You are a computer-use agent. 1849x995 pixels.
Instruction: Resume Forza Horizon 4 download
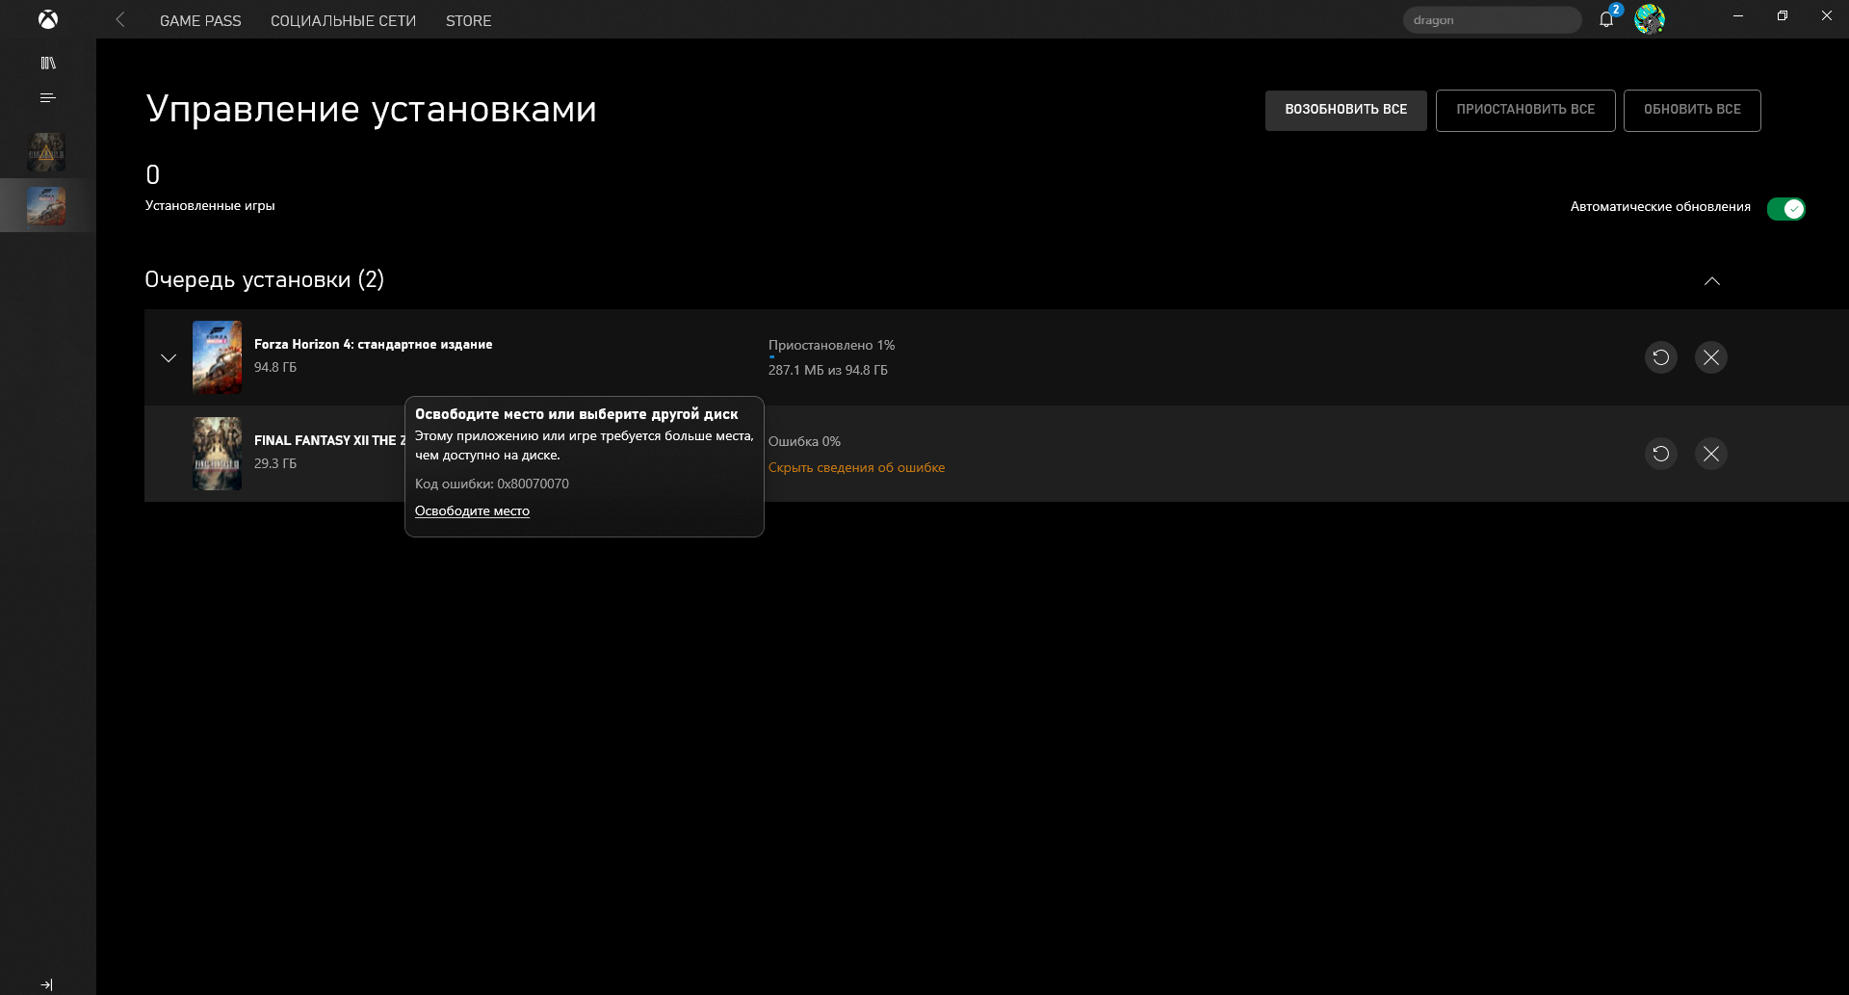point(1661,357)
